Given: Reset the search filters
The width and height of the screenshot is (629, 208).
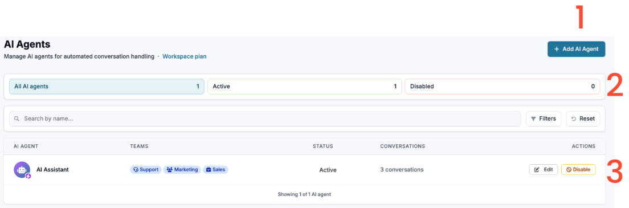Looking at the screenshot, I should (x=583, y=119).
